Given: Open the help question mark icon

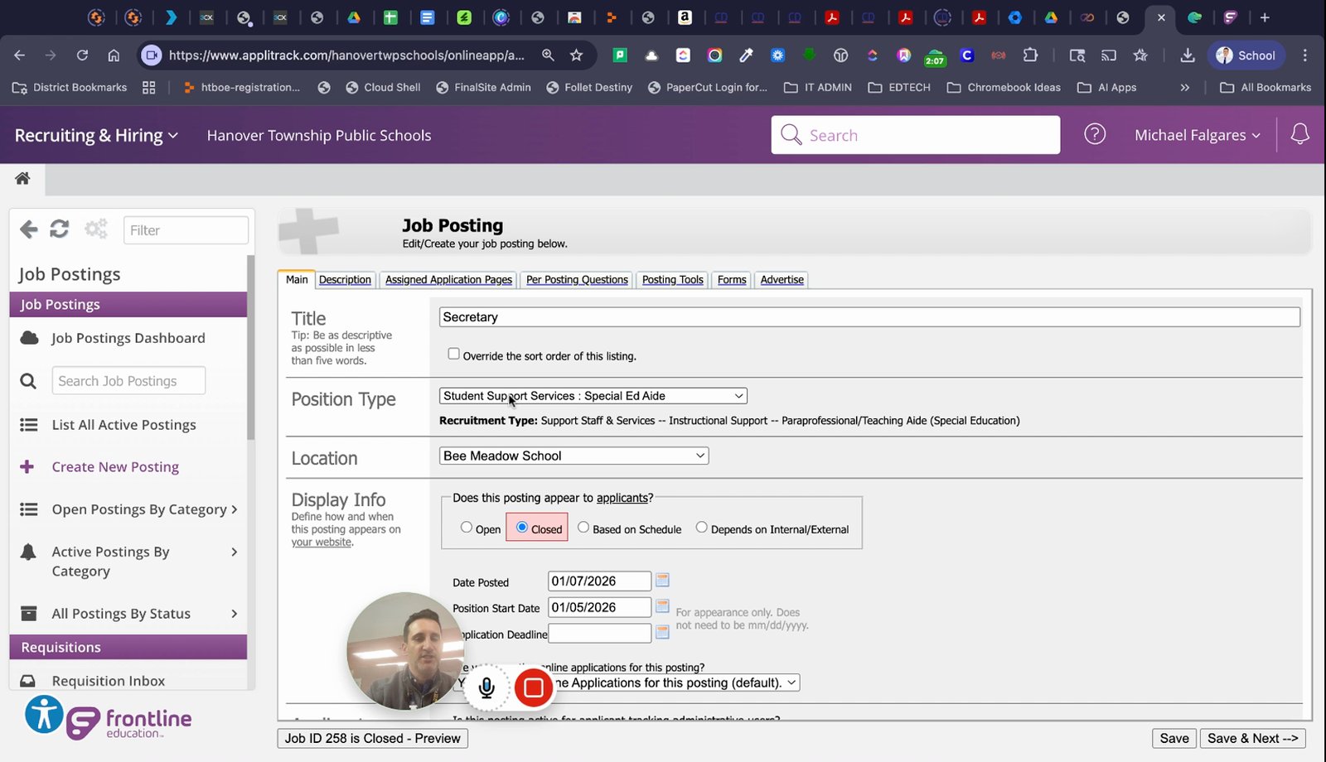Looking at the screenshot, I should click(1095, 134).
